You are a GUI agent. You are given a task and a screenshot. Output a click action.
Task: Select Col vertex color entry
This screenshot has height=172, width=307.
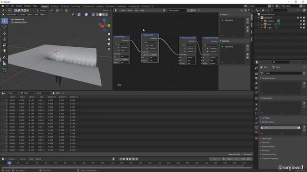click(x=280, y=128)
